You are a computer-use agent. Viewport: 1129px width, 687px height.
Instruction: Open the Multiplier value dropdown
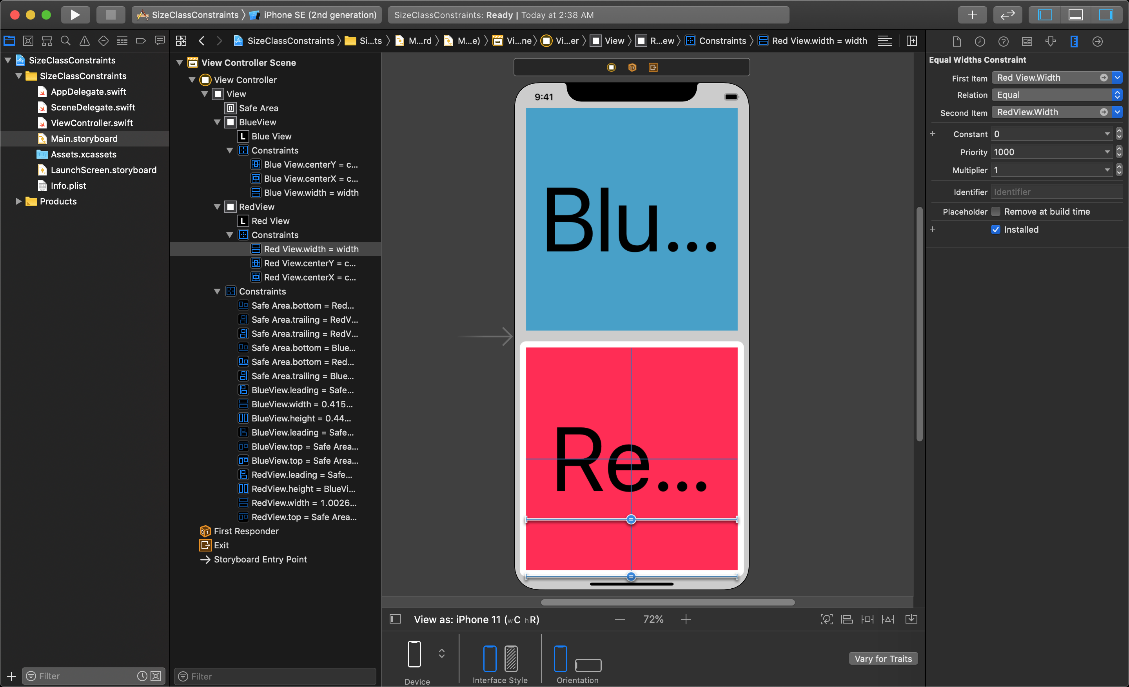click(1107, 170)
